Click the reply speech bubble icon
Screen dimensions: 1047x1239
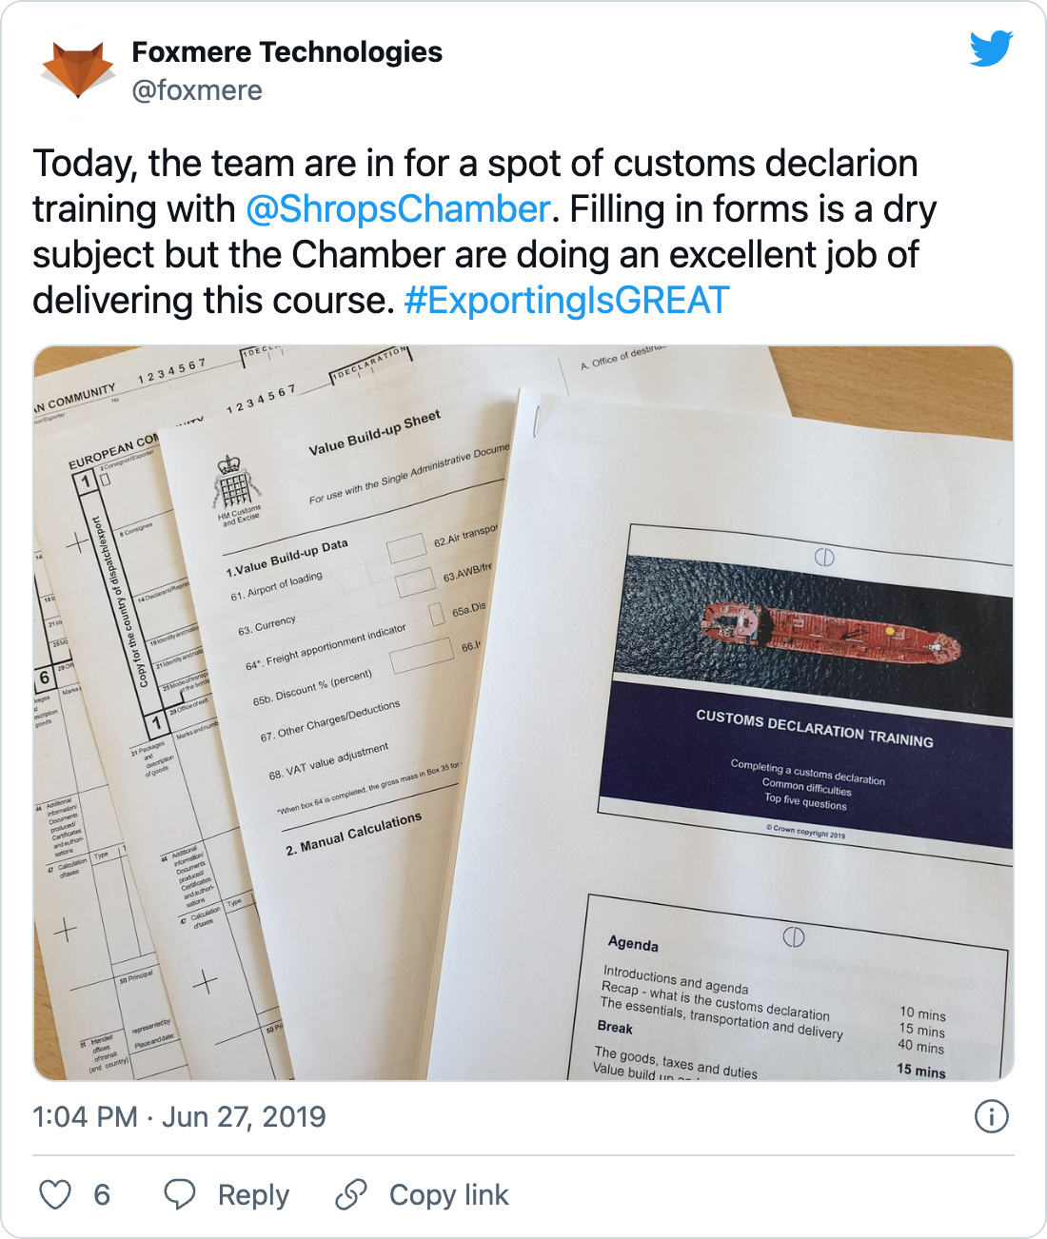[x=180, y=1194]
